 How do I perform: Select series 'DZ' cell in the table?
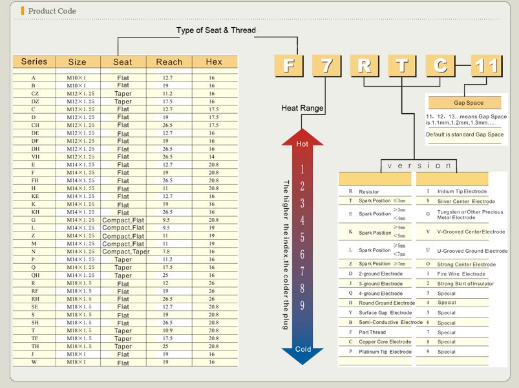[x=35, y=102]
